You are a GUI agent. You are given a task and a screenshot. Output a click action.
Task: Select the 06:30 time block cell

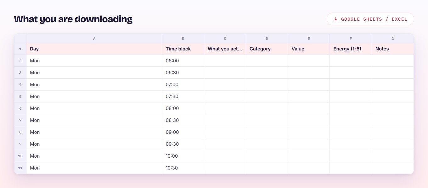coord(183,73)
